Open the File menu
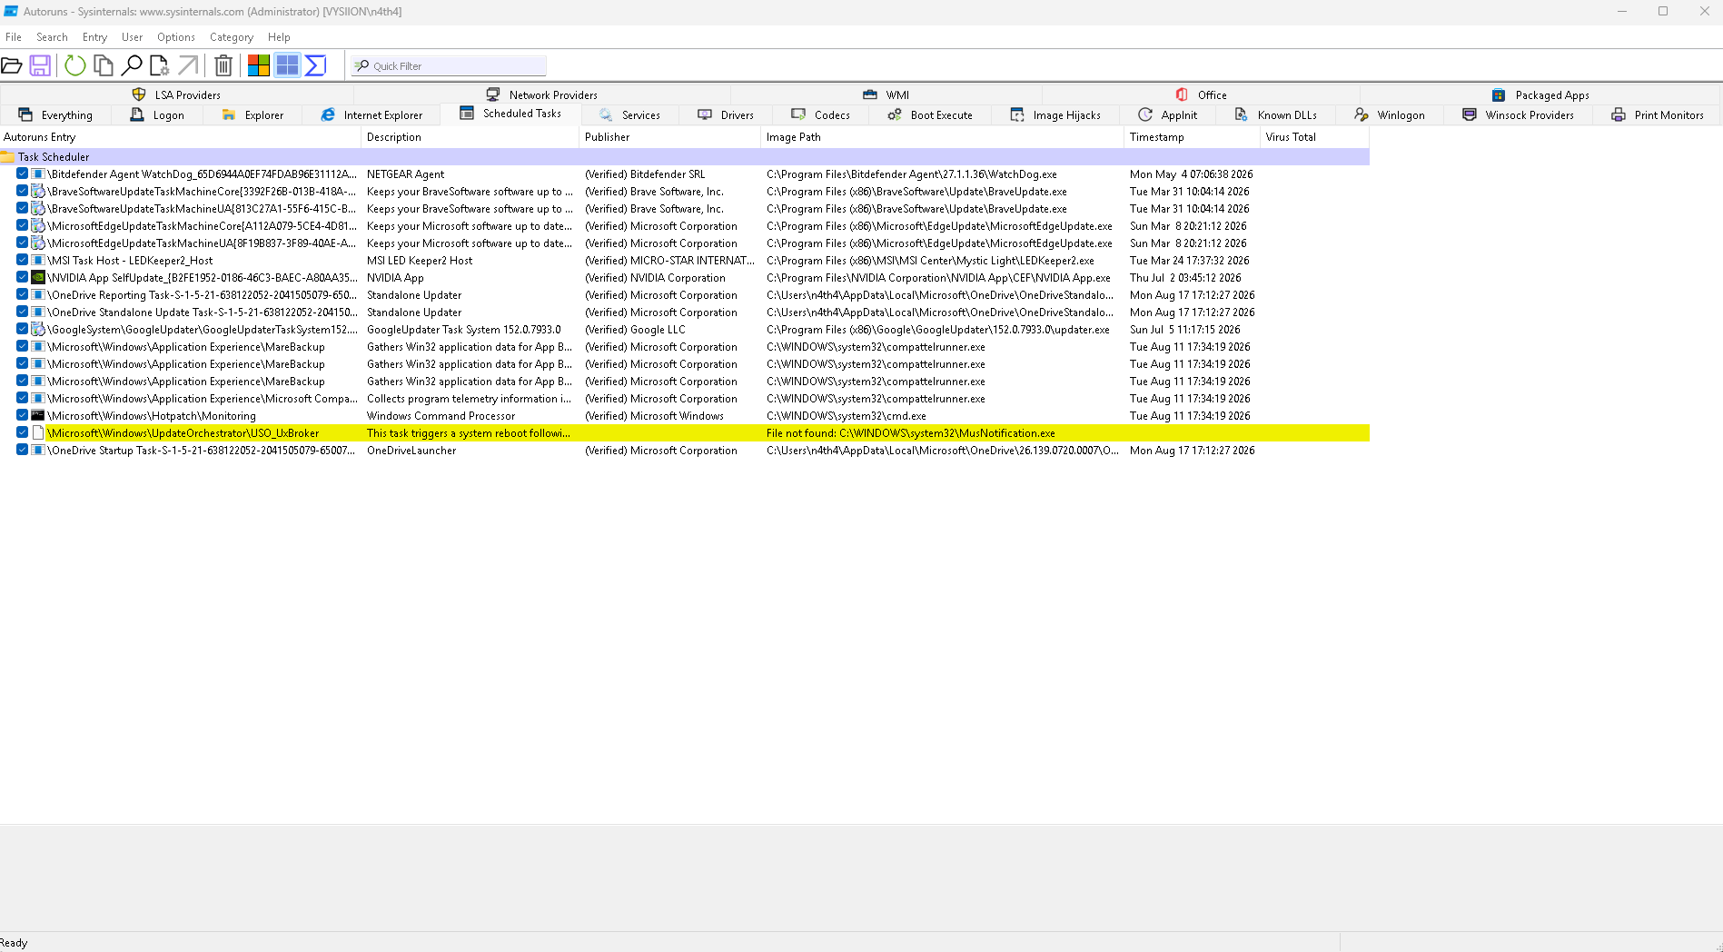The image size is (1723, 952). coord(14,37)
